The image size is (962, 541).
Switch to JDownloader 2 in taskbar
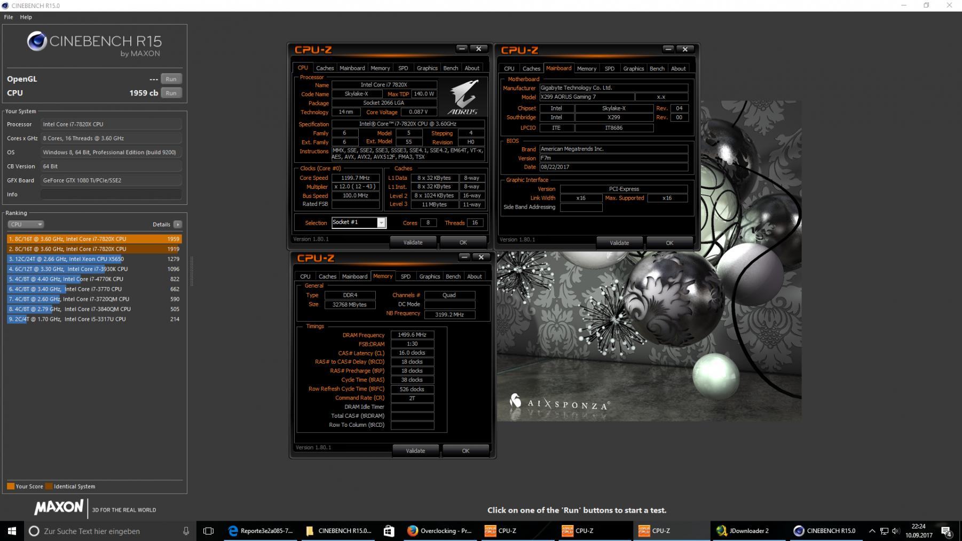(750, 531)
